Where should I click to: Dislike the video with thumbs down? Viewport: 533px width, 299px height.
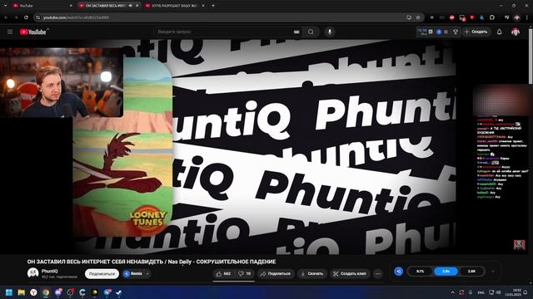[x=245, y=273]
